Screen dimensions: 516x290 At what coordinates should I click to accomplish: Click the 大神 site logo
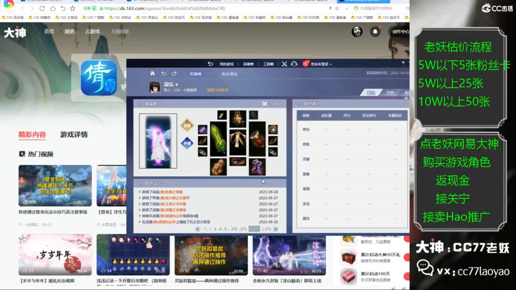[15, 32]
